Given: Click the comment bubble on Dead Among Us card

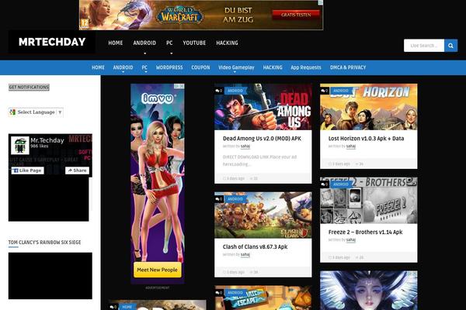Looking at the screenshot, I should (x=219, y=91).
